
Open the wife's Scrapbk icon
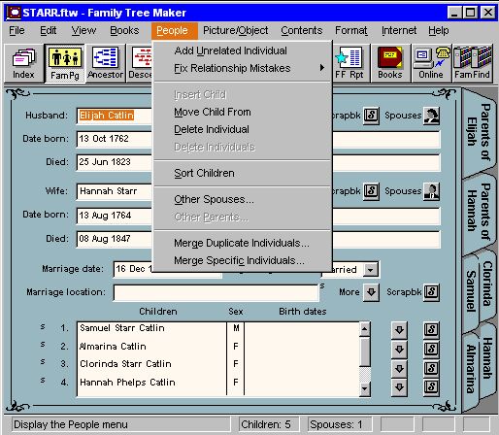coord(371,191)
